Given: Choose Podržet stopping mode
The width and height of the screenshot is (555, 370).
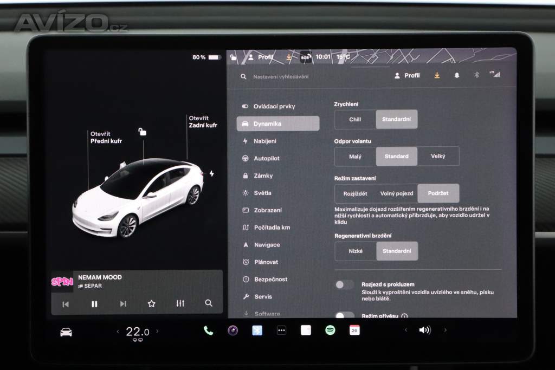Looking at the screenshot, I should coord(438,193).
